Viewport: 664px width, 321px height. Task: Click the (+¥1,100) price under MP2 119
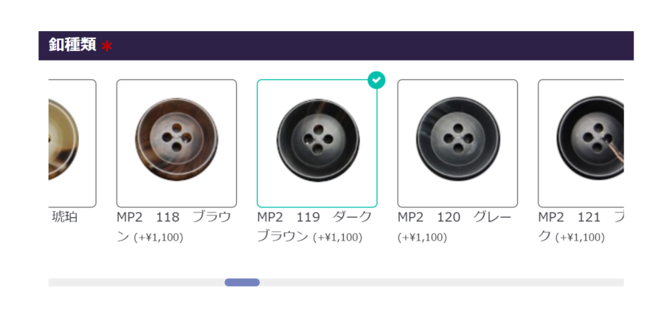click(337, 238)
